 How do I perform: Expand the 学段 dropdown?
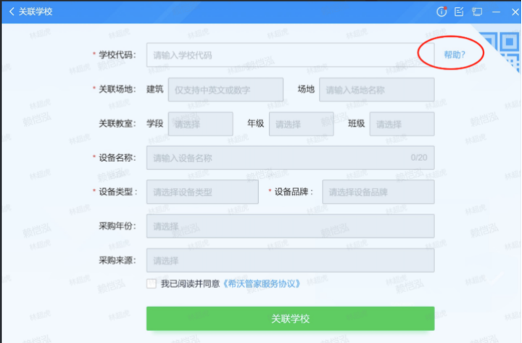coord(200,124)
